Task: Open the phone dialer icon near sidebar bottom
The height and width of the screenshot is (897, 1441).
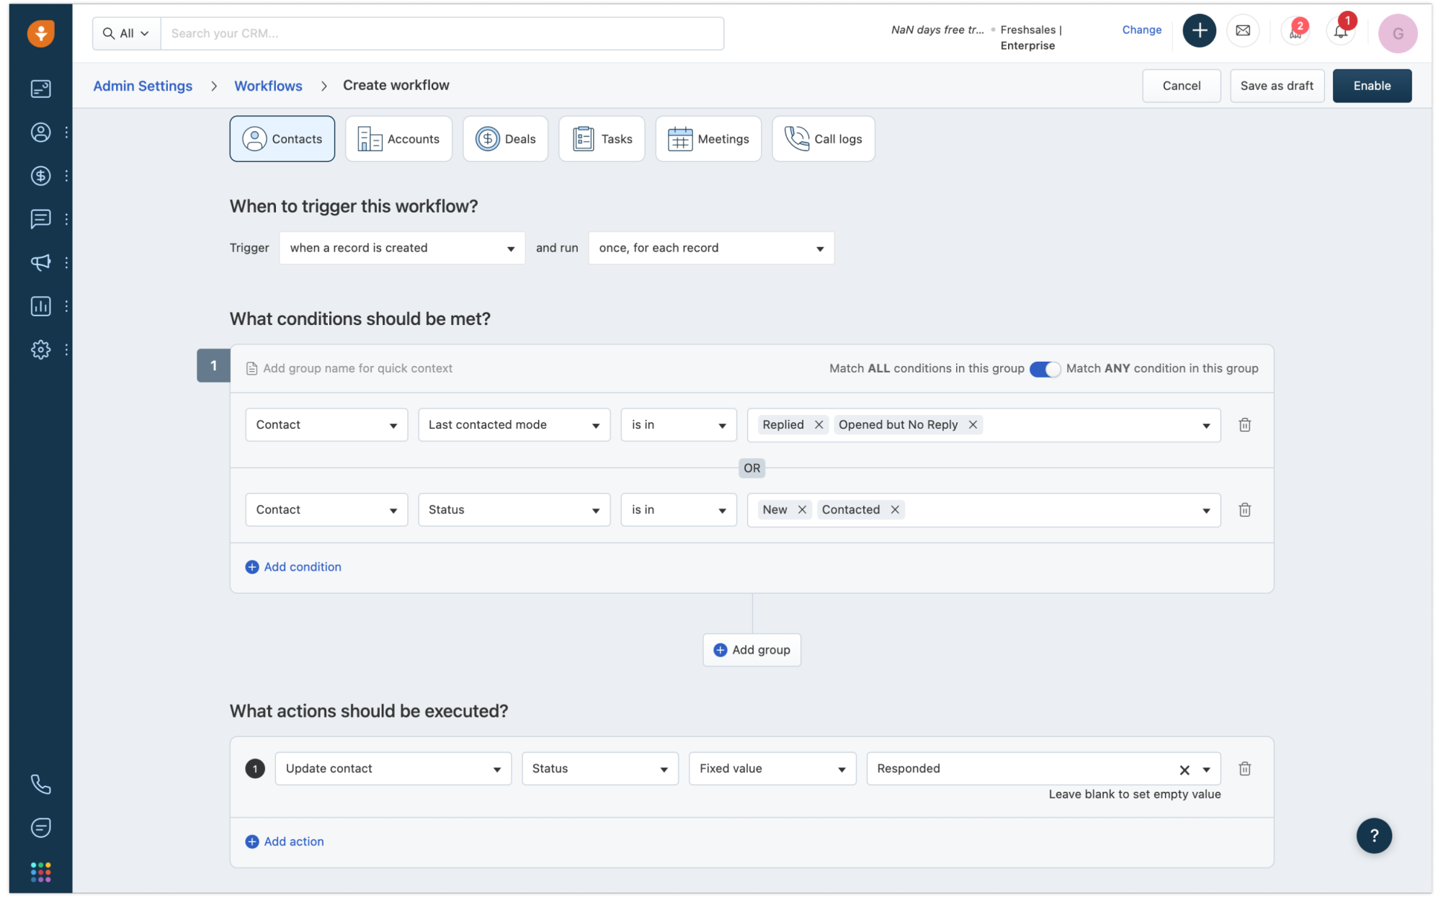Action: click(x=41, y=785)
